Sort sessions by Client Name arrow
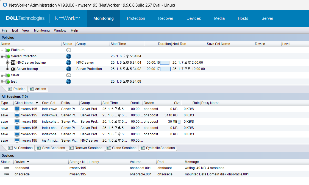Image resolution: width=309 pixels, height=185 pixels. [37, 103]
